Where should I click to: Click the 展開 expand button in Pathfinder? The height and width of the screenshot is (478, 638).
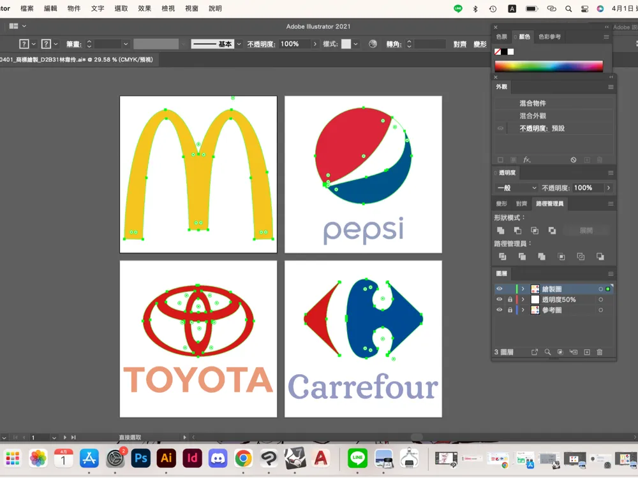[586, 231]
